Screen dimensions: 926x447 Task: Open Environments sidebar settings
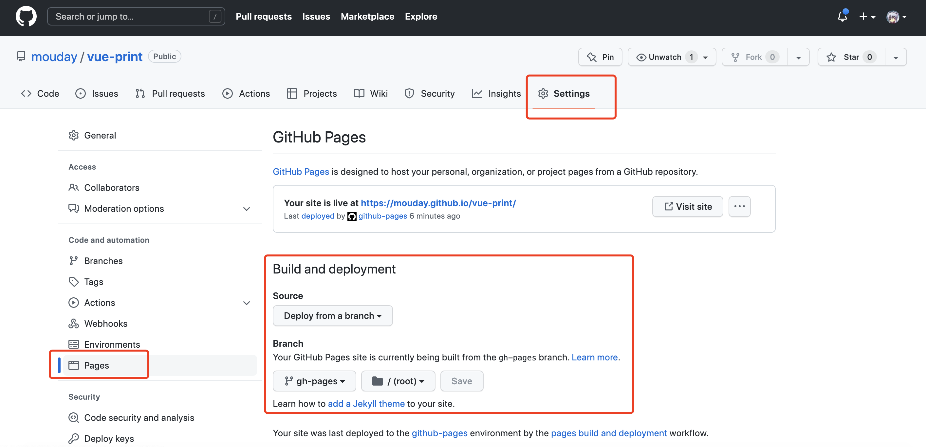click(111, 344)
